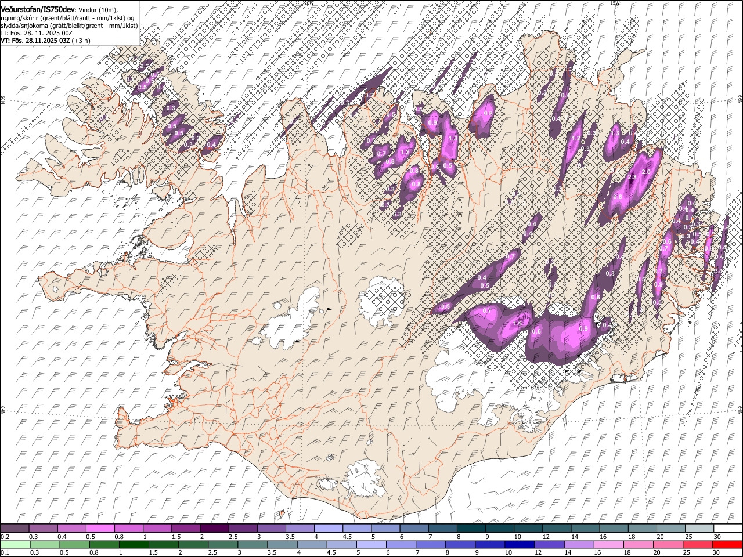This screenshot has width=743, height=557.
Task: Click the rain legend swatch starting at 25
Action: [698, 544]
